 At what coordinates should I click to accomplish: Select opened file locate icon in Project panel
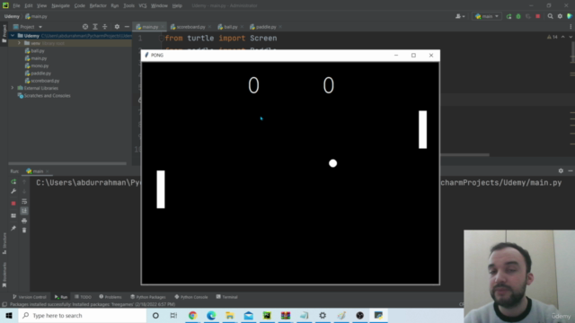point(85,27)
